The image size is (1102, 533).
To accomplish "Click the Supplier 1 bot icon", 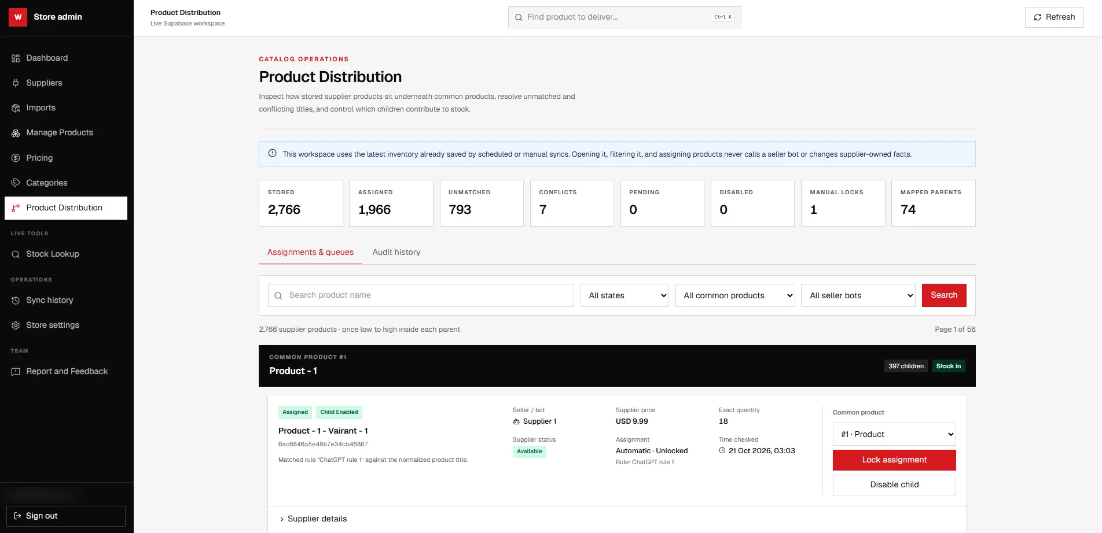I will coord(516,421).
